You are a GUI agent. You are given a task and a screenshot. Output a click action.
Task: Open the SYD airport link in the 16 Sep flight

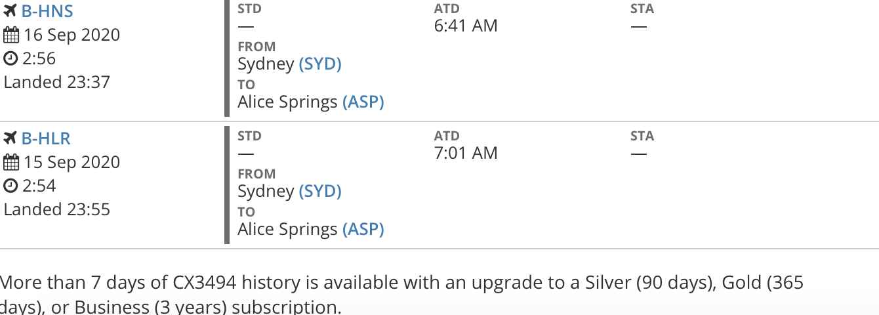[320, 64]
